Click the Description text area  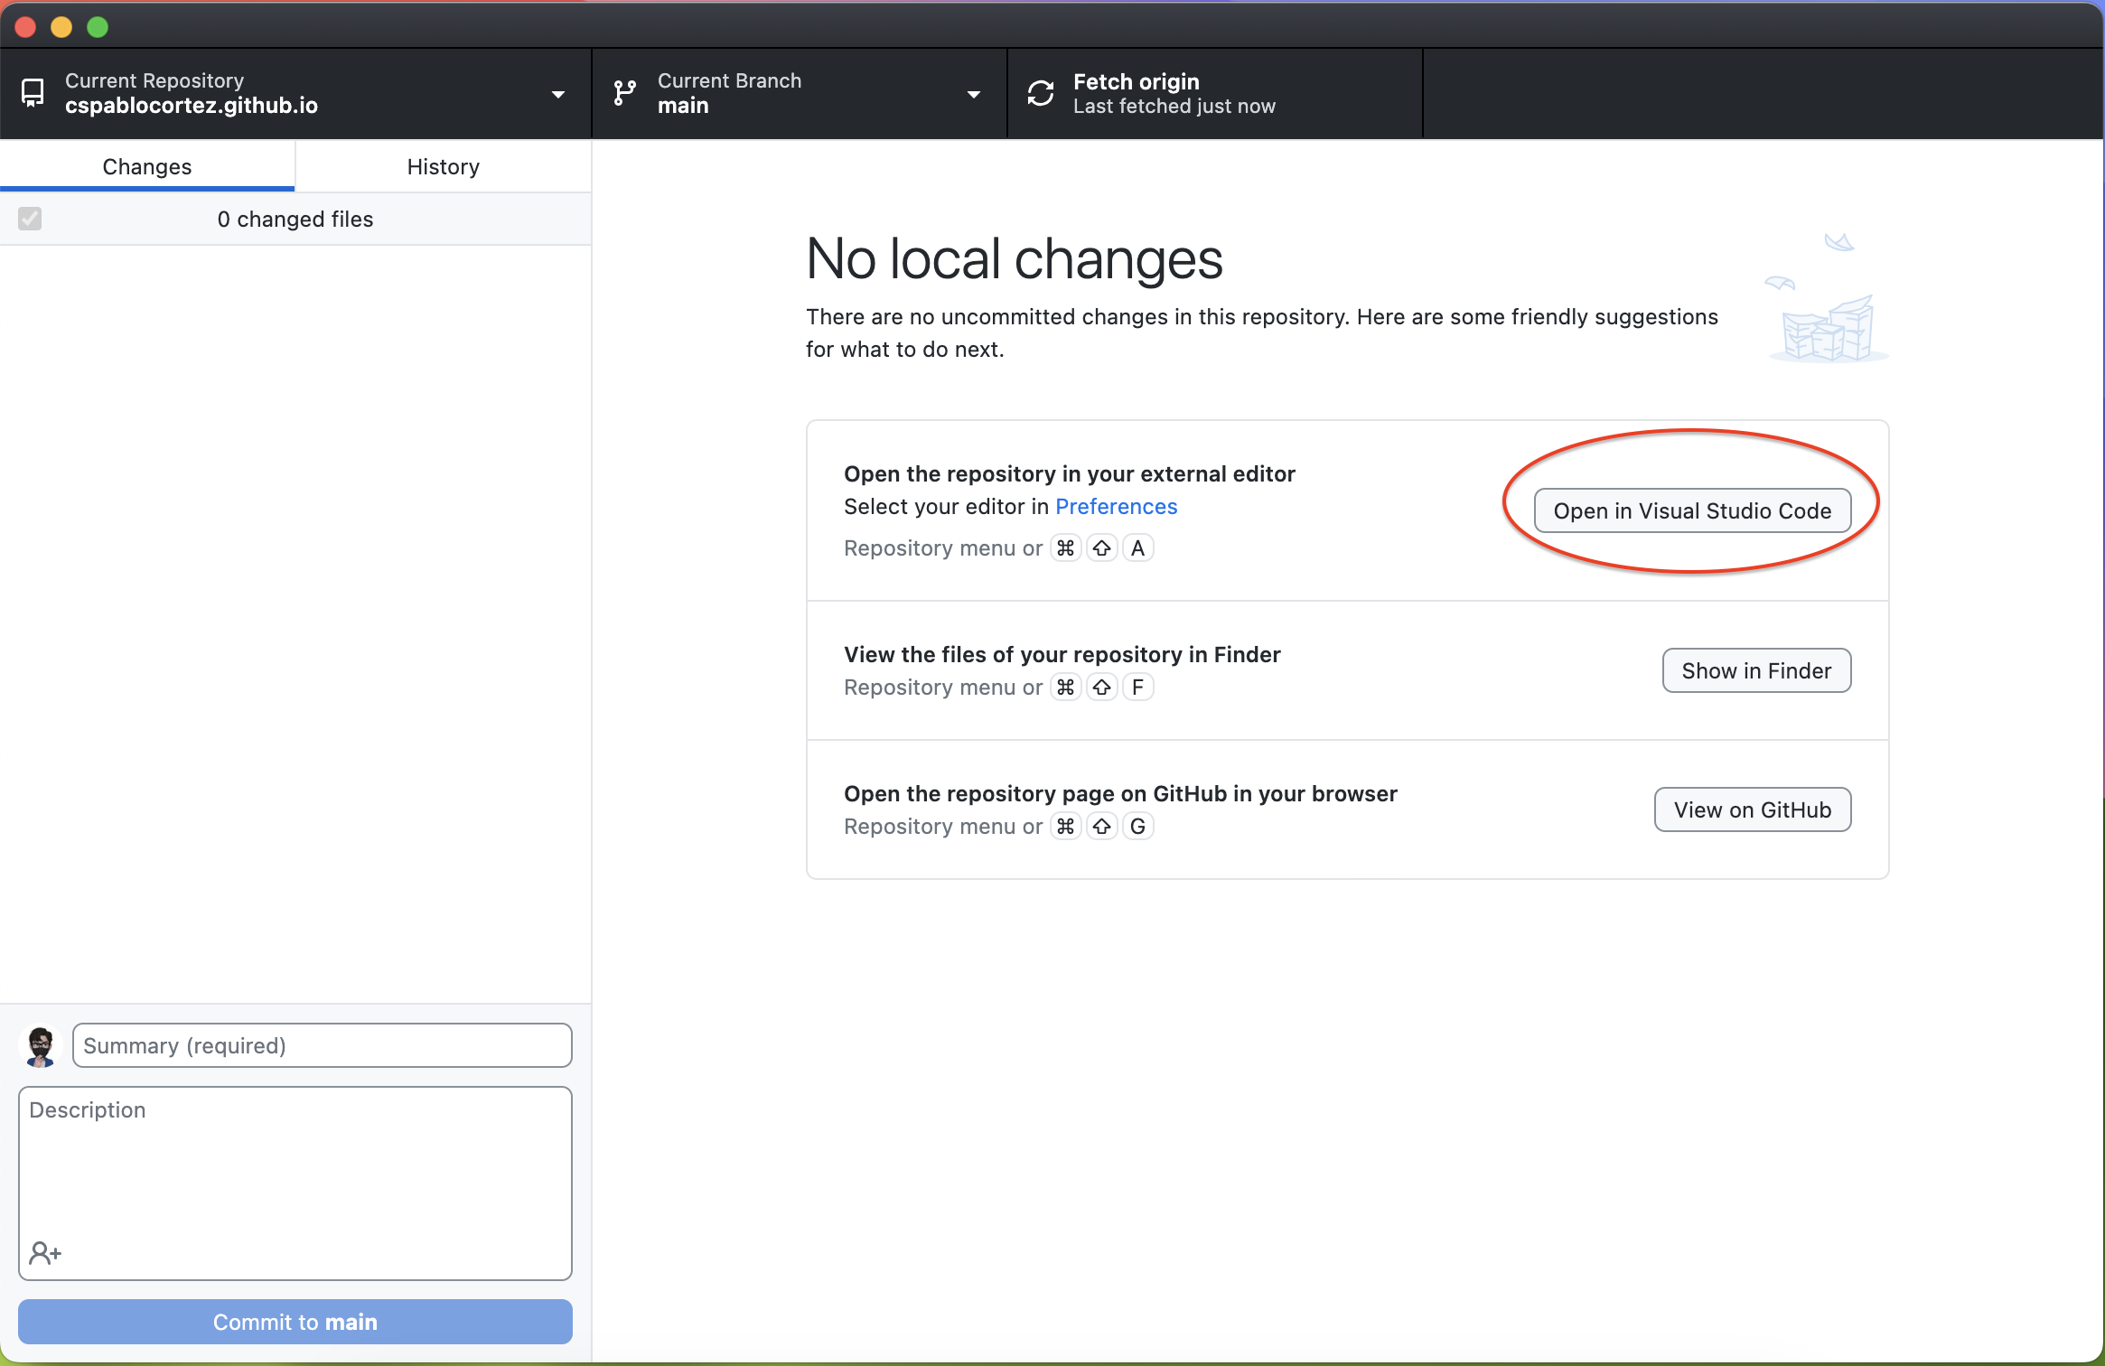pyautogui.click(x=295, y=1184)
